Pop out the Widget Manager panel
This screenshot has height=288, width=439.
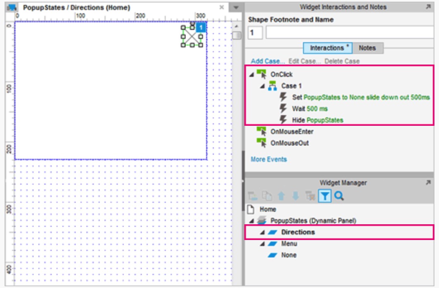pyautogui.click(x=428, y=182)
